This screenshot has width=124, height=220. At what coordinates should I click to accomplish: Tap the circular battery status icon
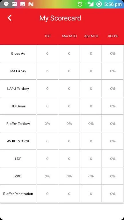coord(99,4)
